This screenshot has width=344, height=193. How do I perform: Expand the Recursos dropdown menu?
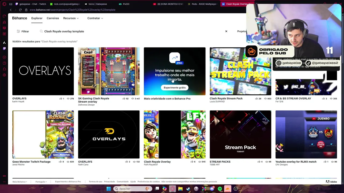click(x=71, y=18)
